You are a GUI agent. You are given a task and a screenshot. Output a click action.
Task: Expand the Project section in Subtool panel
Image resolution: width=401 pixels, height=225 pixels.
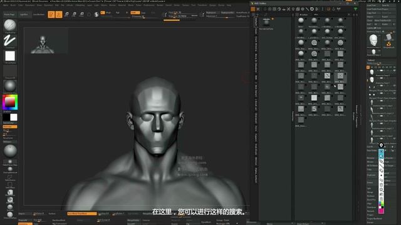pos(370,215)
